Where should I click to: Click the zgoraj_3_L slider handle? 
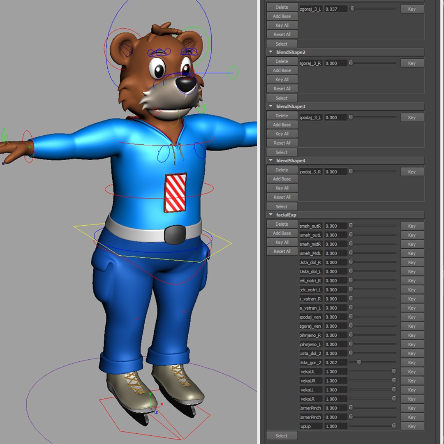point(353,9)
